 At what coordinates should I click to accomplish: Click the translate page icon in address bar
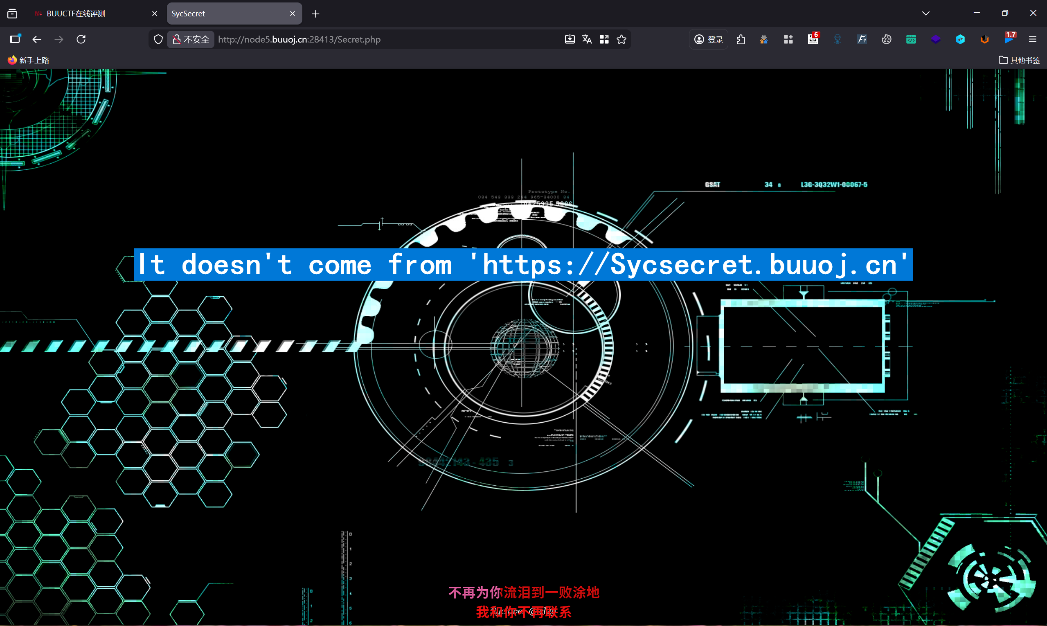pos(587,39)
